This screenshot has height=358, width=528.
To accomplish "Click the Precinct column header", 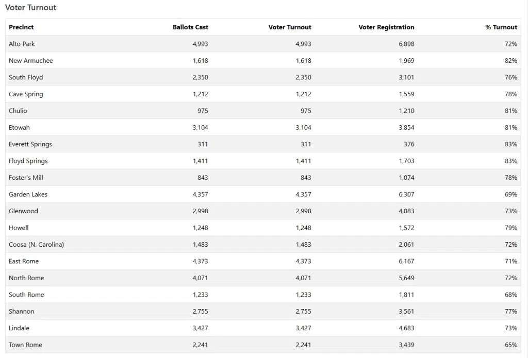I will coord(21,27).
